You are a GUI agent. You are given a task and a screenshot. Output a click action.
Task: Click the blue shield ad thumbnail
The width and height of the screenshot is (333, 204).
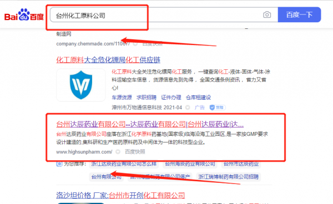pos(80,85)
